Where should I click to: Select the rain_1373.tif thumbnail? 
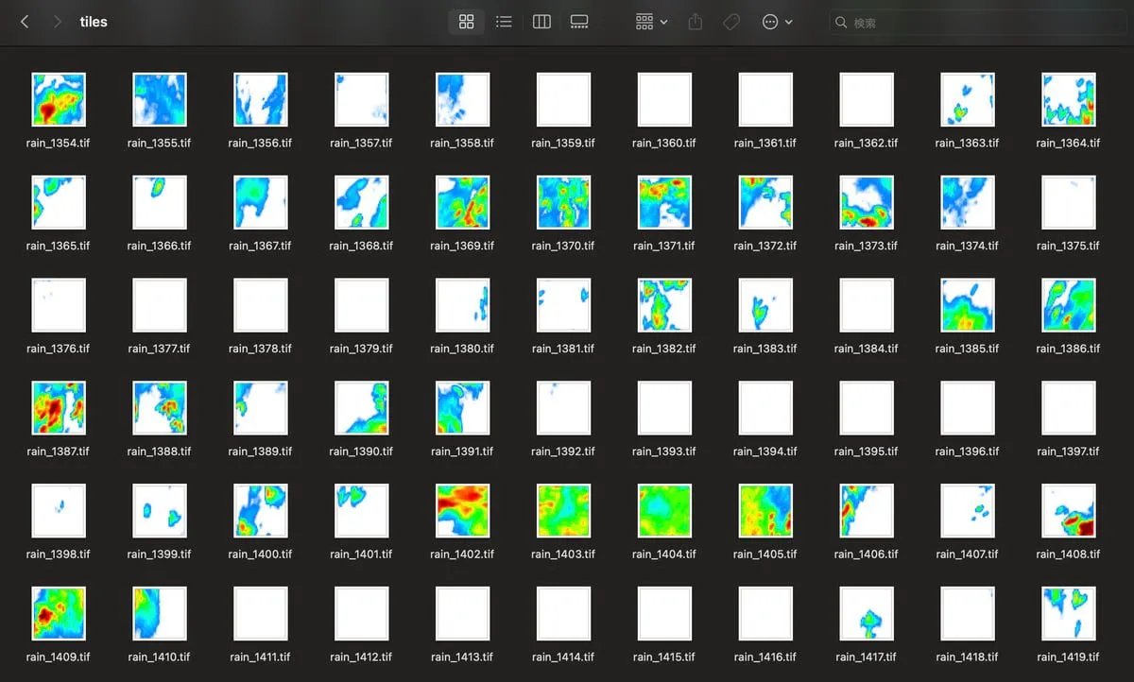[867, 202]
